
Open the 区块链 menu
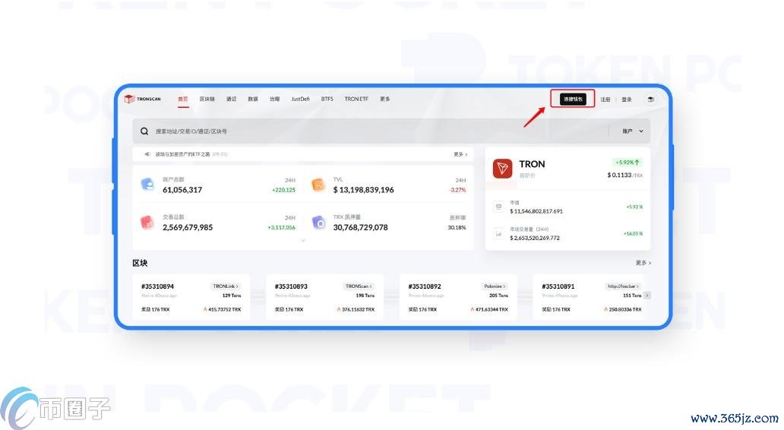(x=207, y=99)
